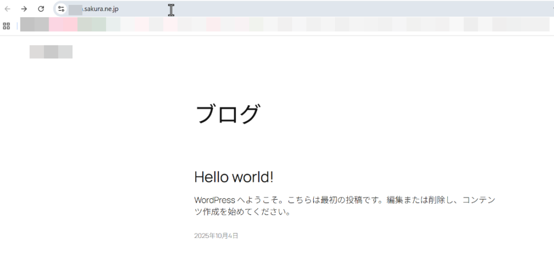Click the ブログ page heading
Image resolution: width=554 pixels, height=265 pixels.
[227, 114]
